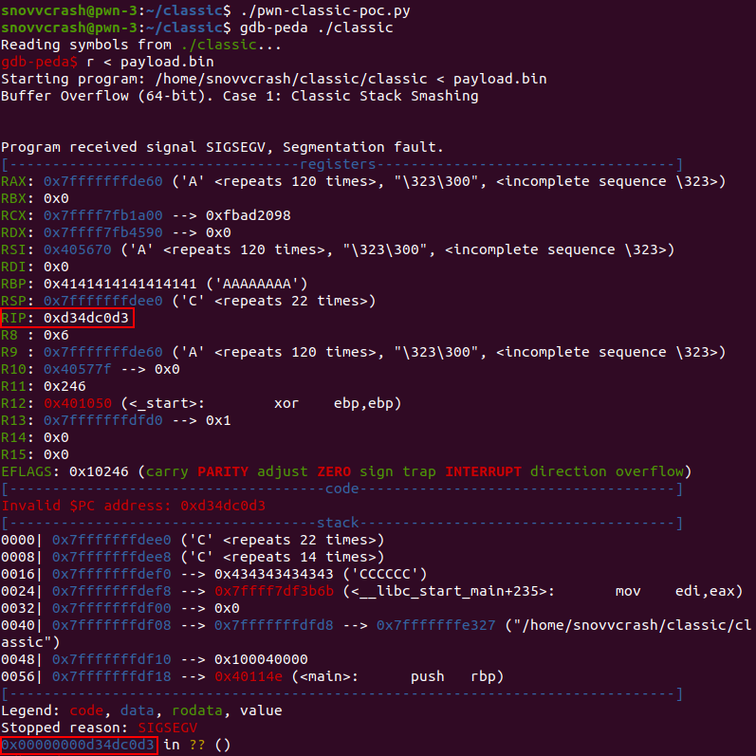Click the 'stack' section divider label

click(341, 523)
